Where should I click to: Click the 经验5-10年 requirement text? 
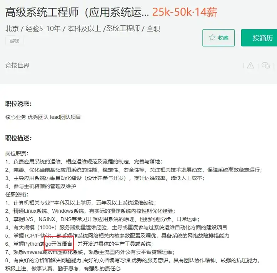pyautogui.click(x=43, y=28)
